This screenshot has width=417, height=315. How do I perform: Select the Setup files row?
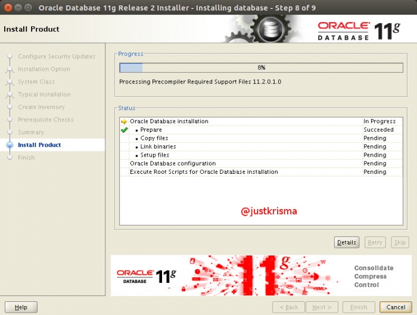pos(261,155)
